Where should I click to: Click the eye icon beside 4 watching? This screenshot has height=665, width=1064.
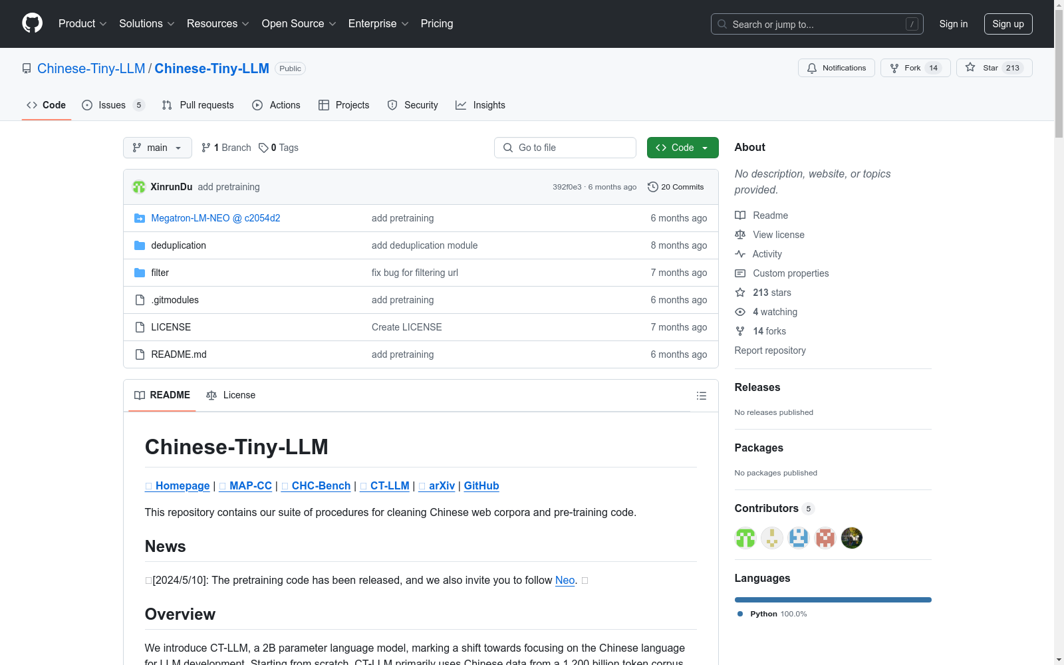740,312
